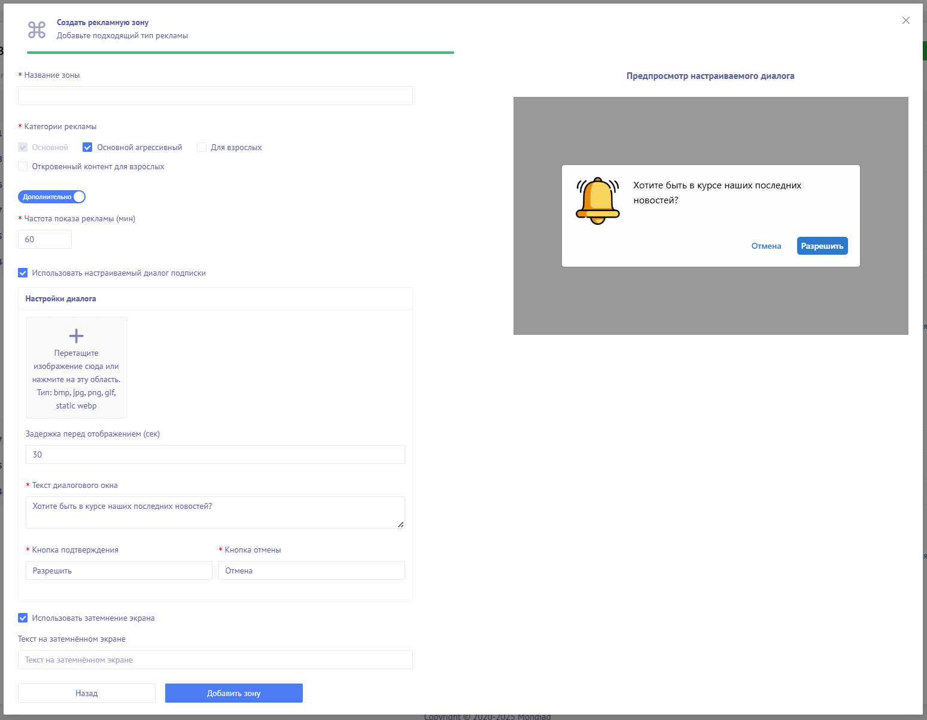Click the command-symbol icon in the dialog header
Viewport: 927px width, 720px height.
tap(37, 29)
